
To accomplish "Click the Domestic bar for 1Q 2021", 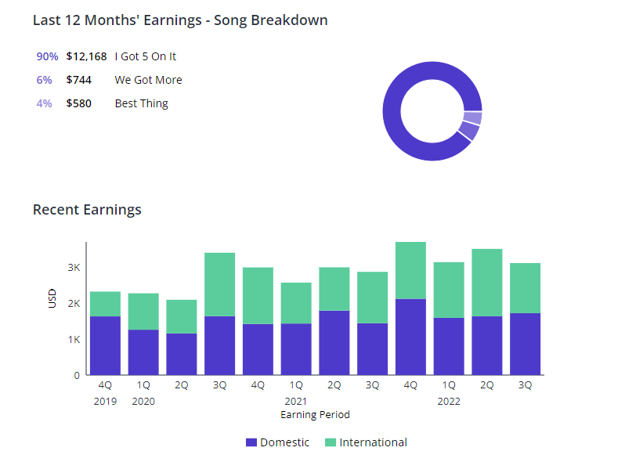I will (x=296, y=349).
